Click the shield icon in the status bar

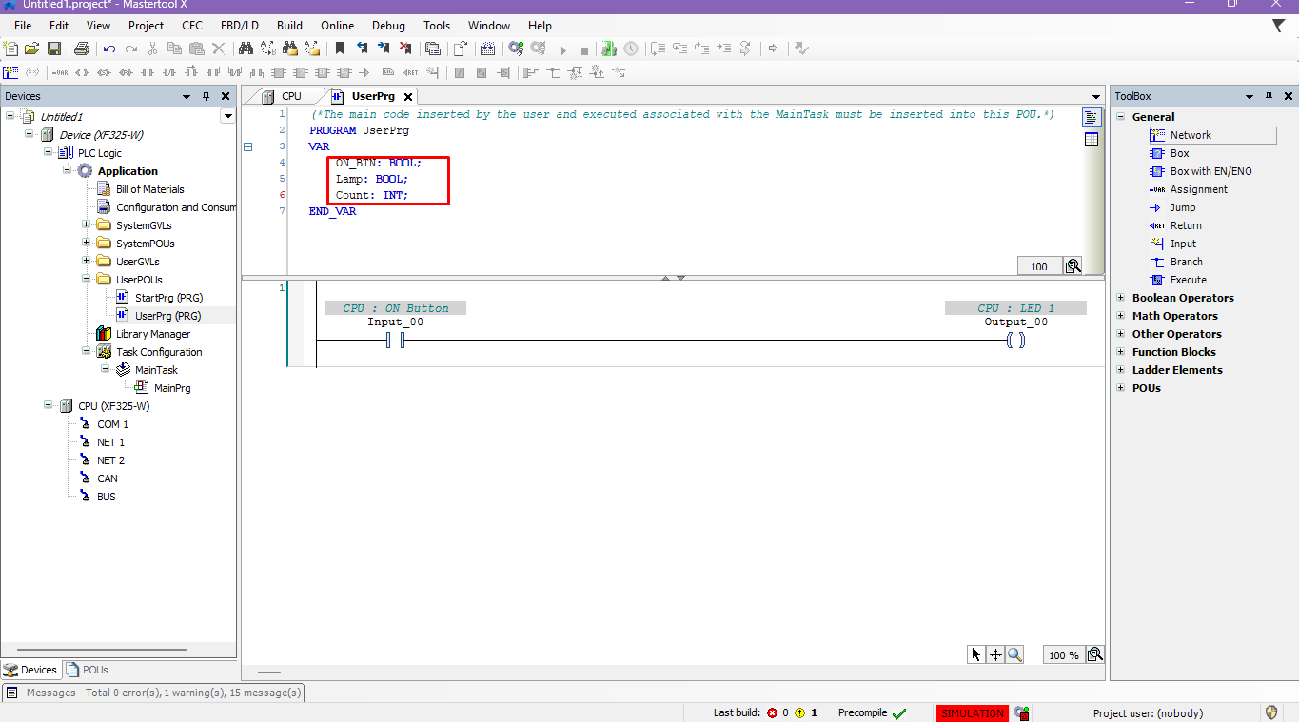[1271, 712]
